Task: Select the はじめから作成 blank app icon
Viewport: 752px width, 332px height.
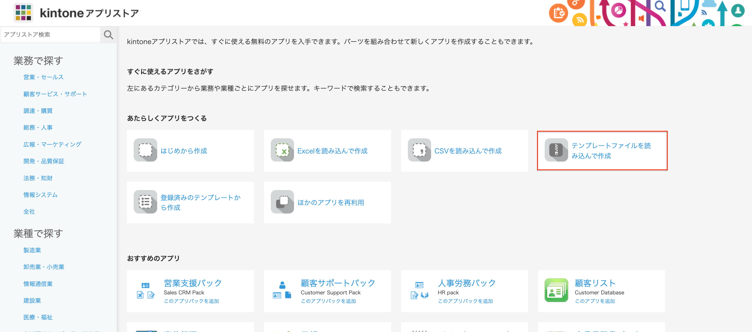Action: click(145, 151)
